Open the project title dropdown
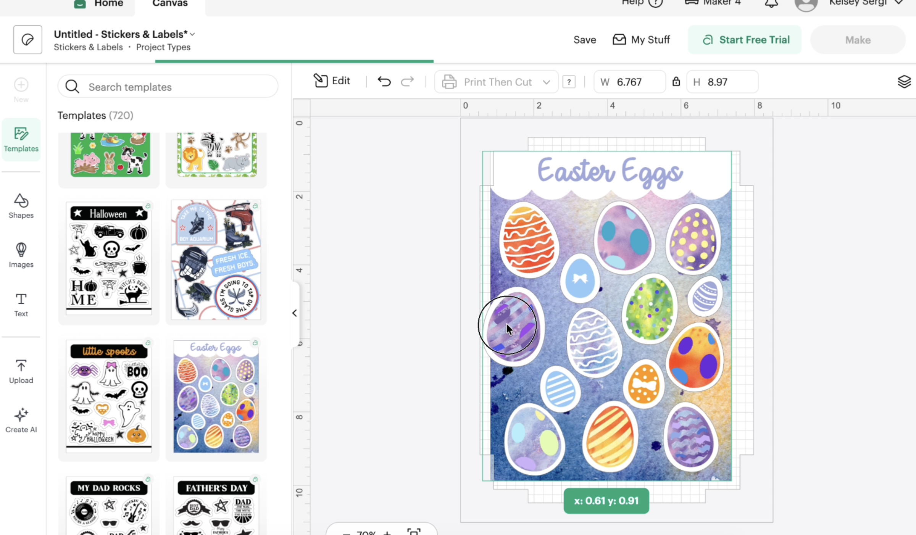This screenshot has height=535, width=916. 192,34
